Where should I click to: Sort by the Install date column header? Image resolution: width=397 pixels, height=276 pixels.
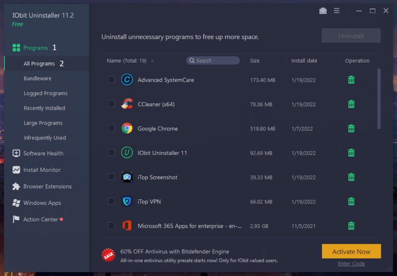(304, 61)
